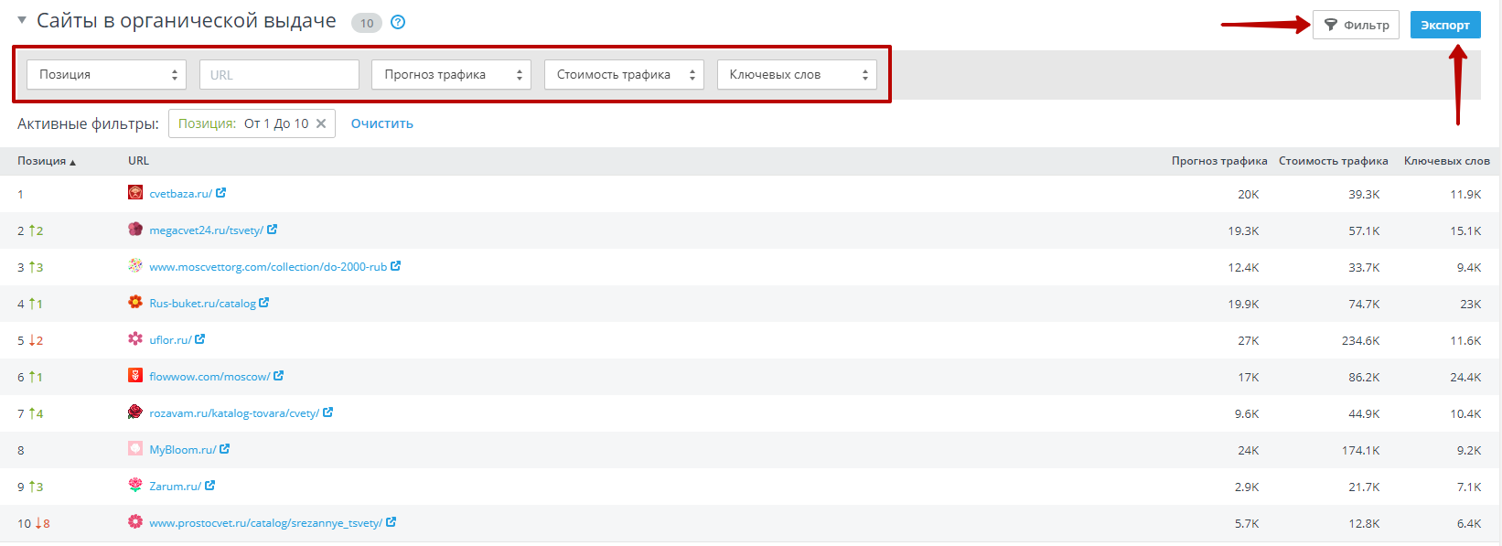1502x546 pixels.
Task: Click the MyBloom.ru favicon
Action: 135,448
